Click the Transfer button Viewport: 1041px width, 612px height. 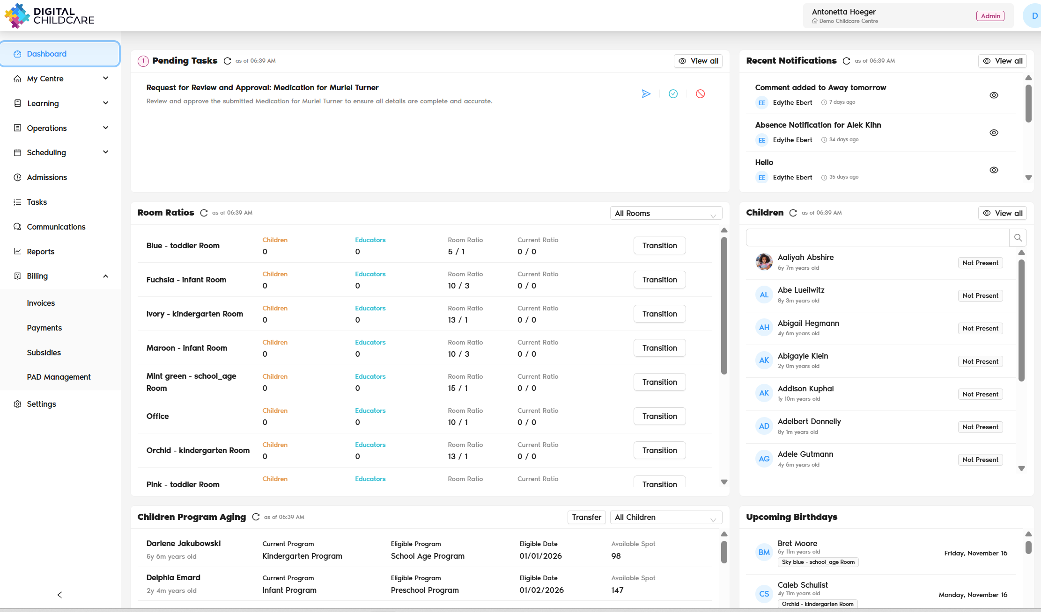(x=586, y=518)
